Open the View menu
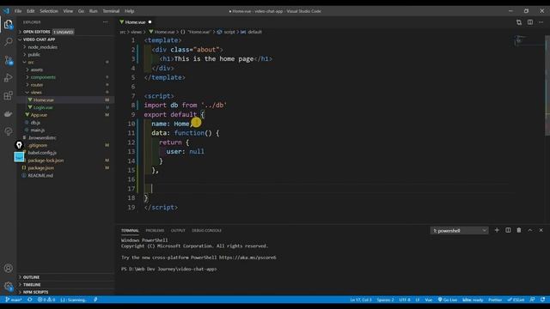Screen dimensions: 550x309 [x=68, y=11]
